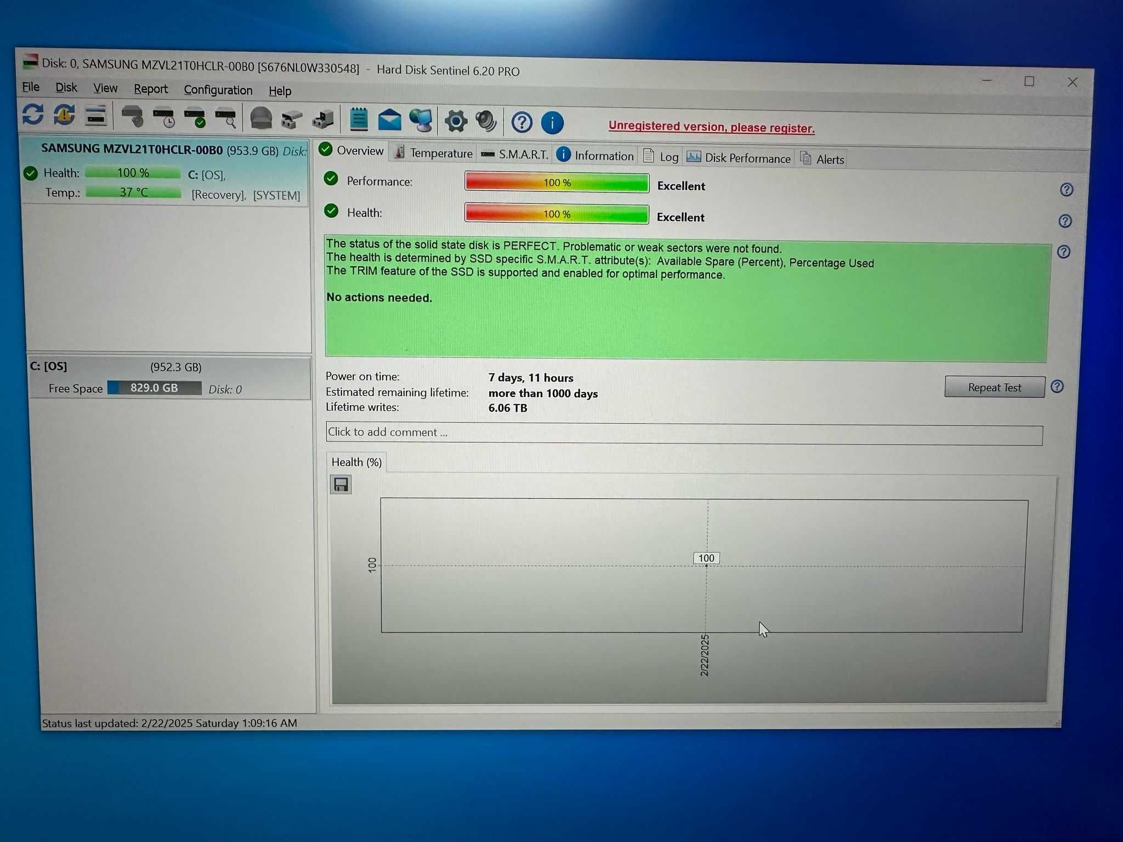1123x842 pixels.
Task: Click help icon beside Health rating
Action: (x=1065, y=221)
